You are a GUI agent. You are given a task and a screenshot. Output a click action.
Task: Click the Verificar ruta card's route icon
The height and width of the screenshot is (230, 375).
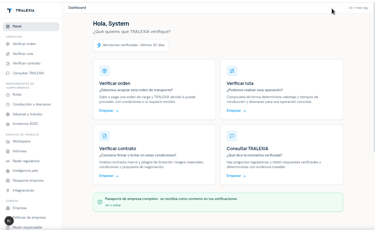coord(232,71)
